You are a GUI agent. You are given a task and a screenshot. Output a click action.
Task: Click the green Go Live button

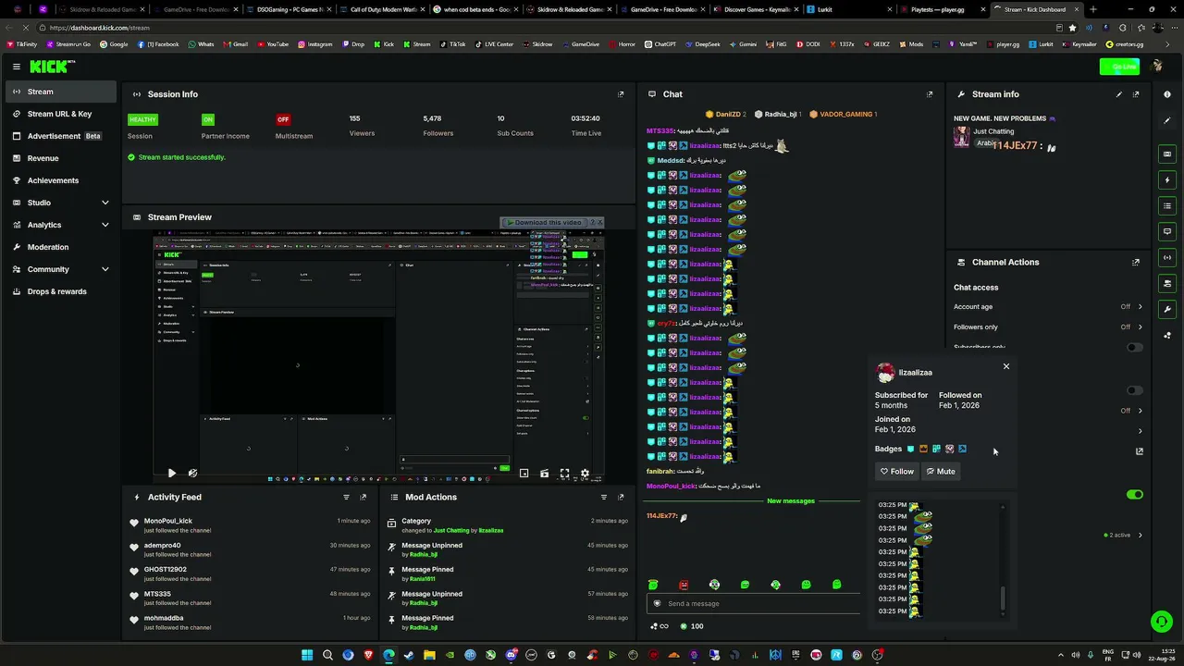(1120, 67)
